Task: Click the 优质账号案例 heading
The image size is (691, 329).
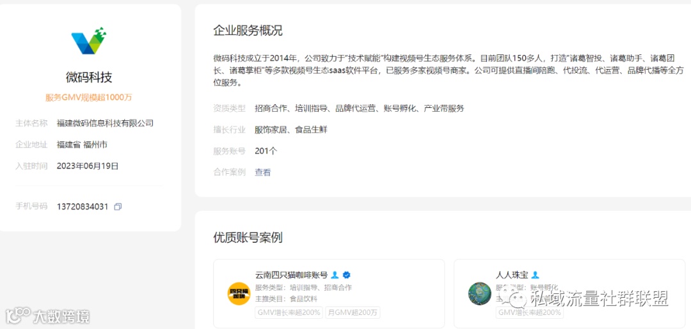Action: pyautogui.click(x=248, y=238)
